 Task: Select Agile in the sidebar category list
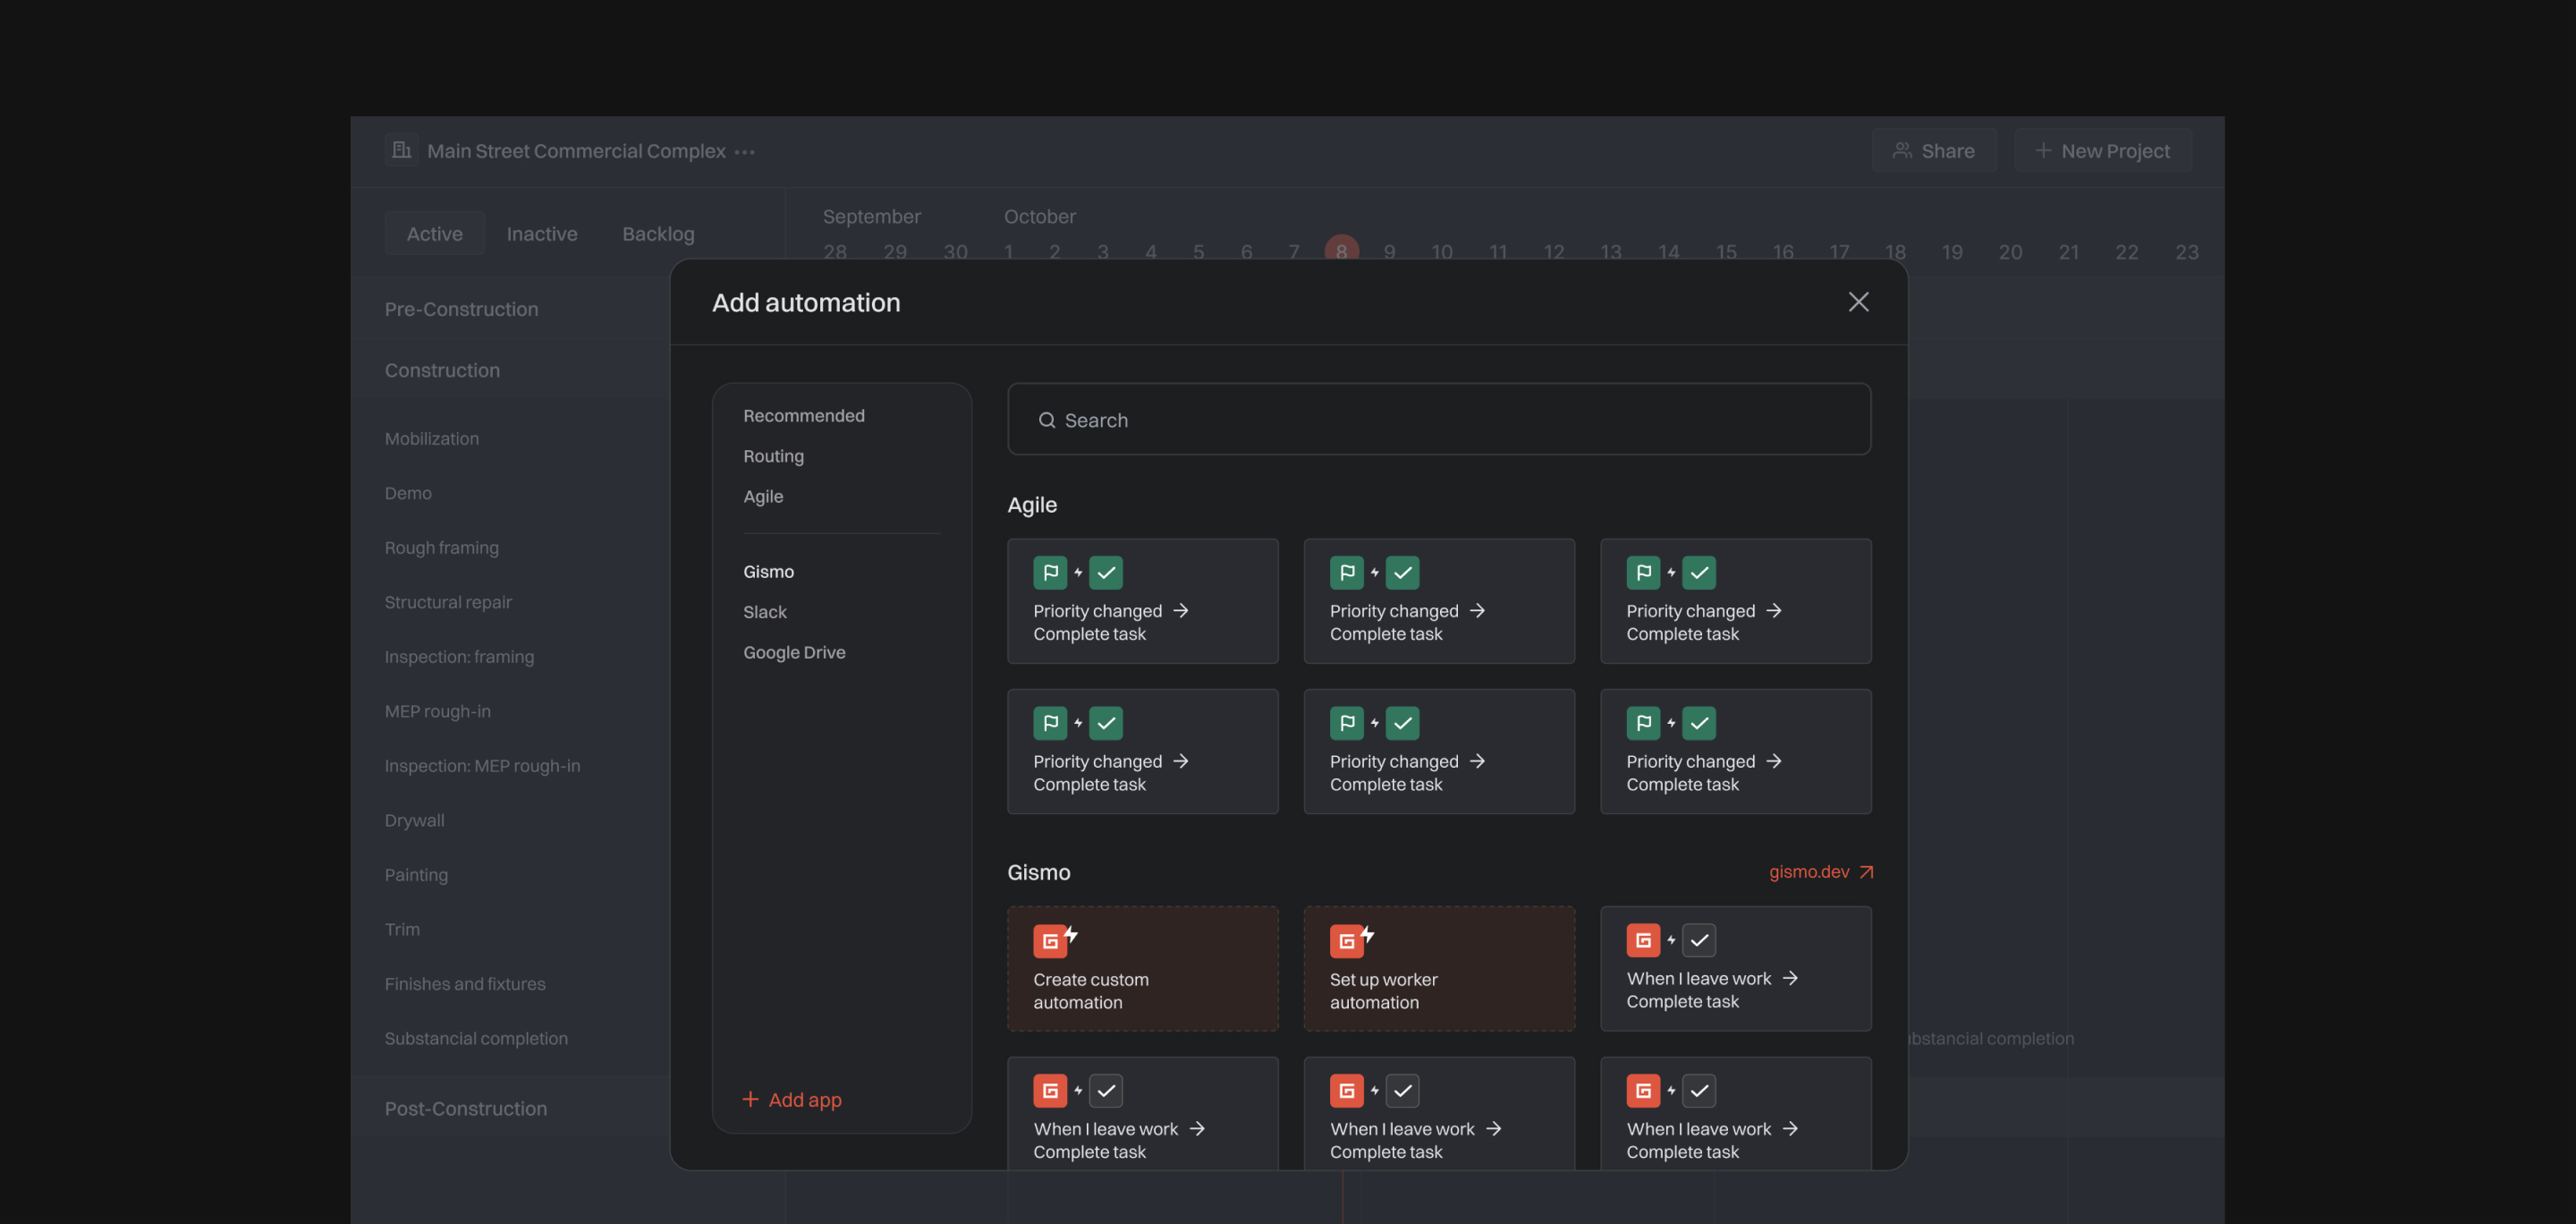coord(763,497)
